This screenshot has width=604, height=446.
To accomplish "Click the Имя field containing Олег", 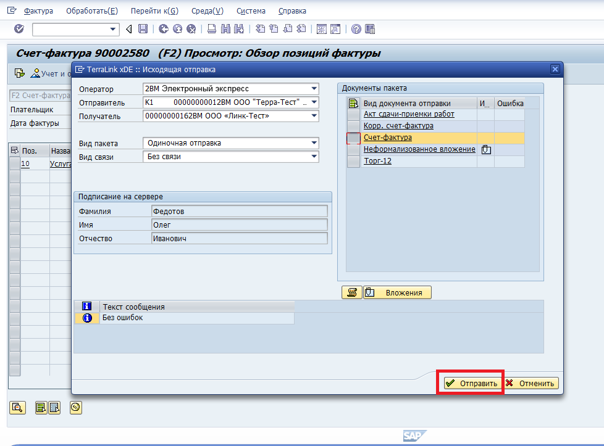I will 240,225.
